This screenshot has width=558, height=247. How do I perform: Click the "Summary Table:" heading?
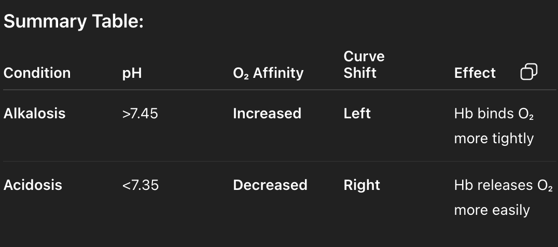73,22
